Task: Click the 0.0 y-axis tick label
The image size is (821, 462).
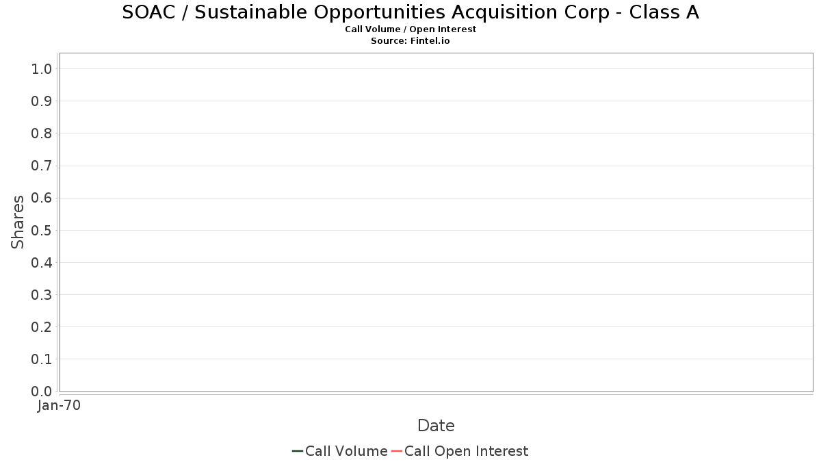Action: 42,392
